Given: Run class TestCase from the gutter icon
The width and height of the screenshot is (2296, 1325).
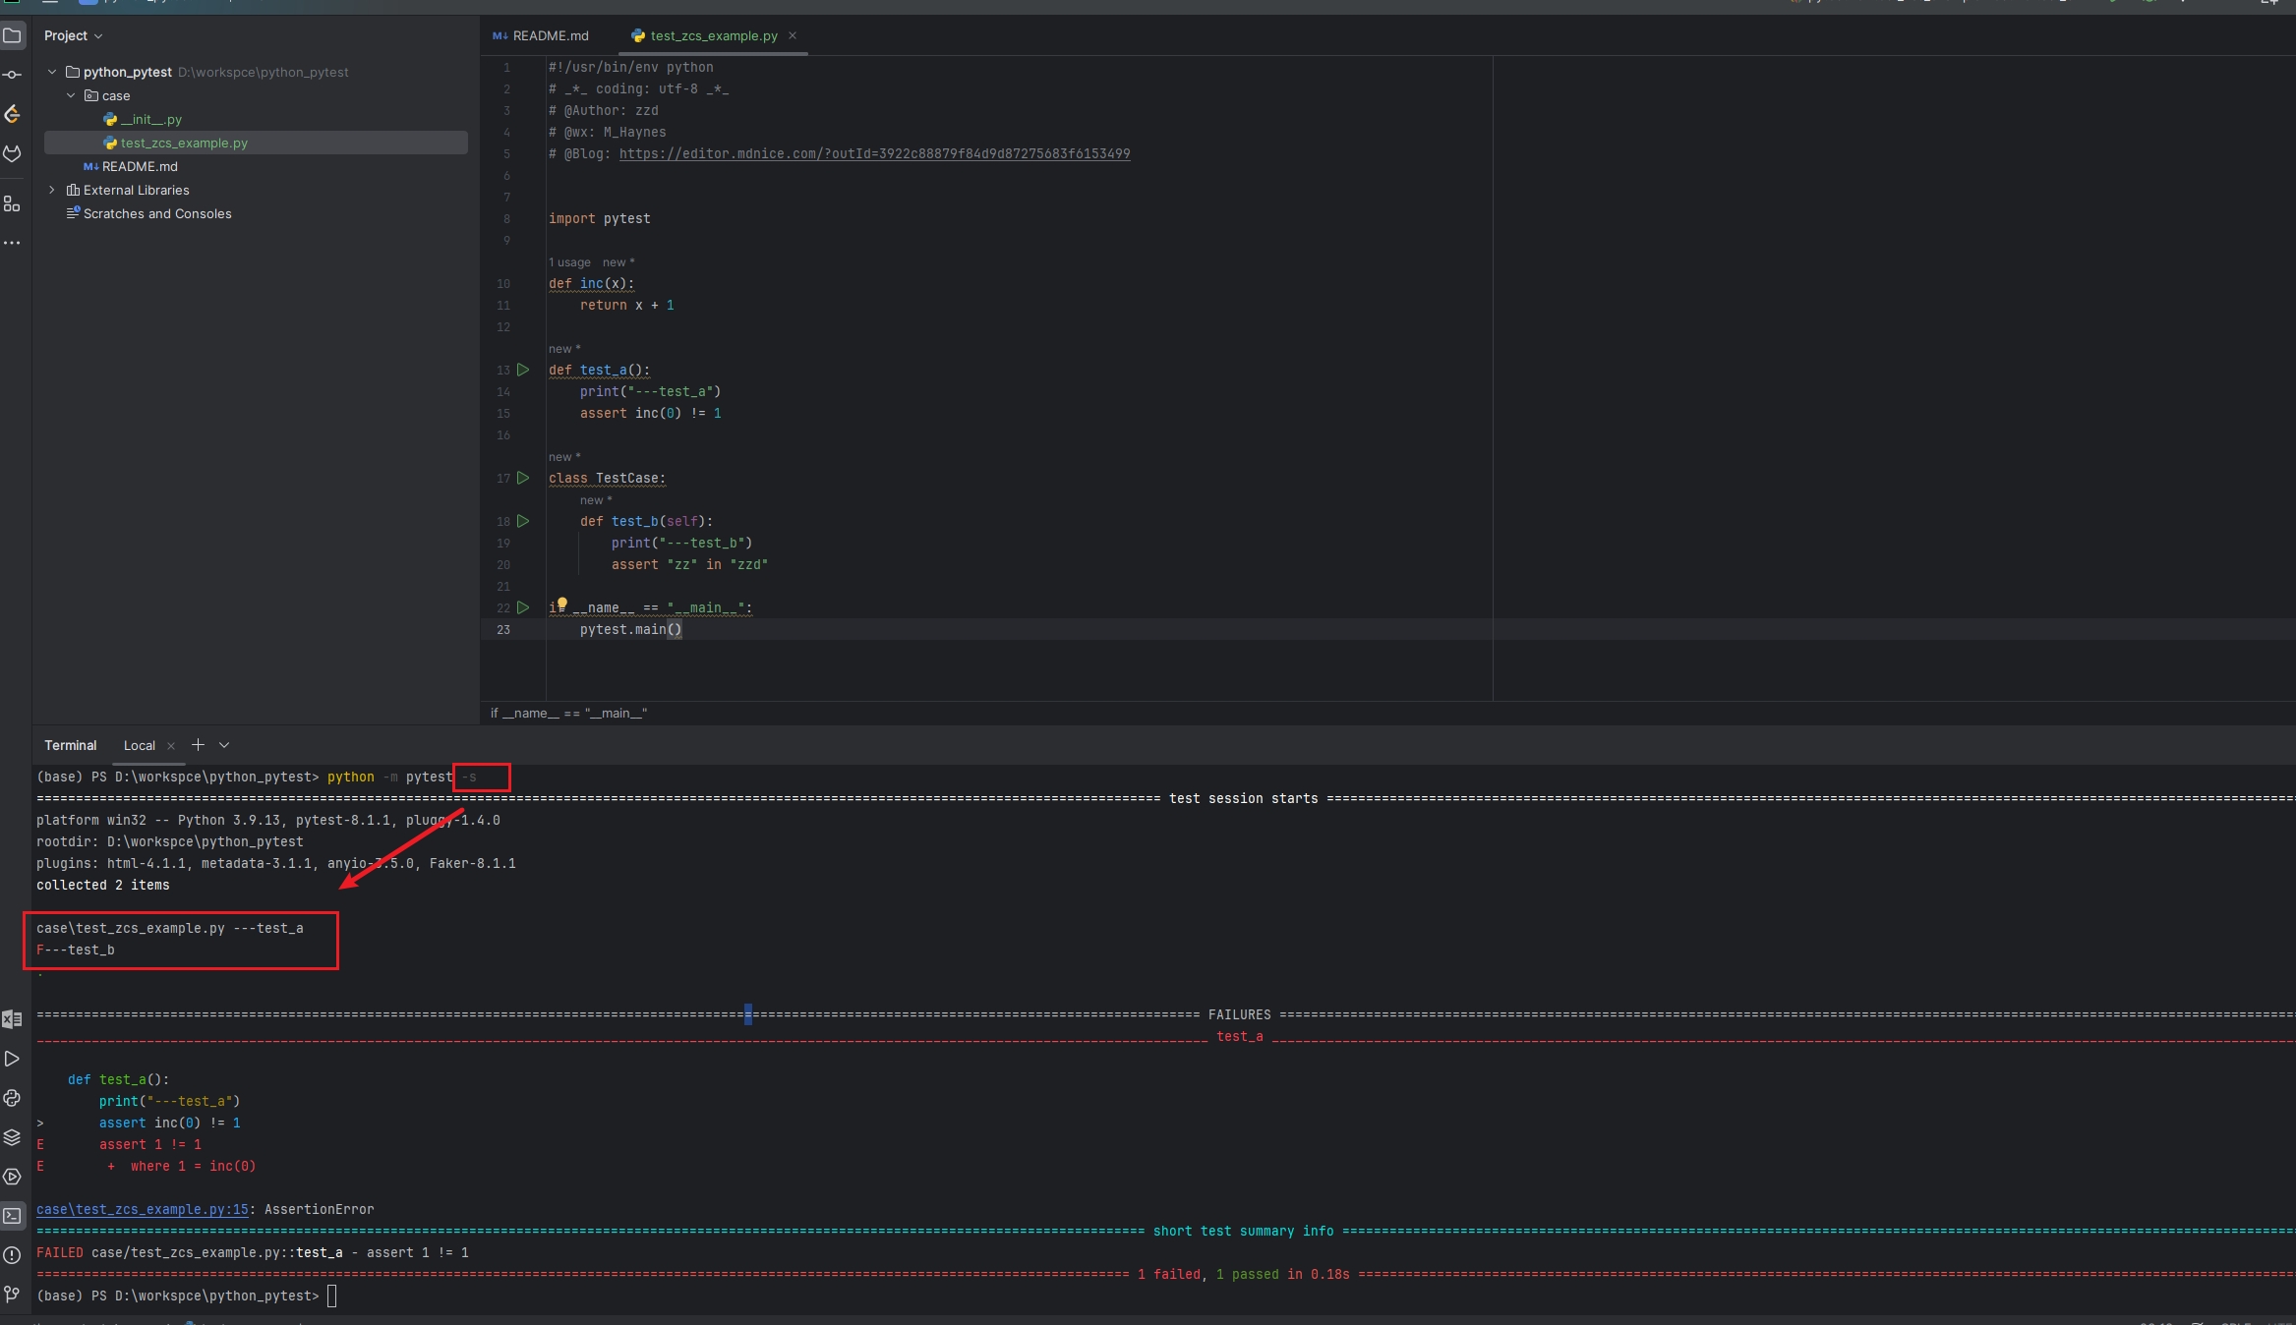Looking at the screenshot, I should click(x=523, y=478).
